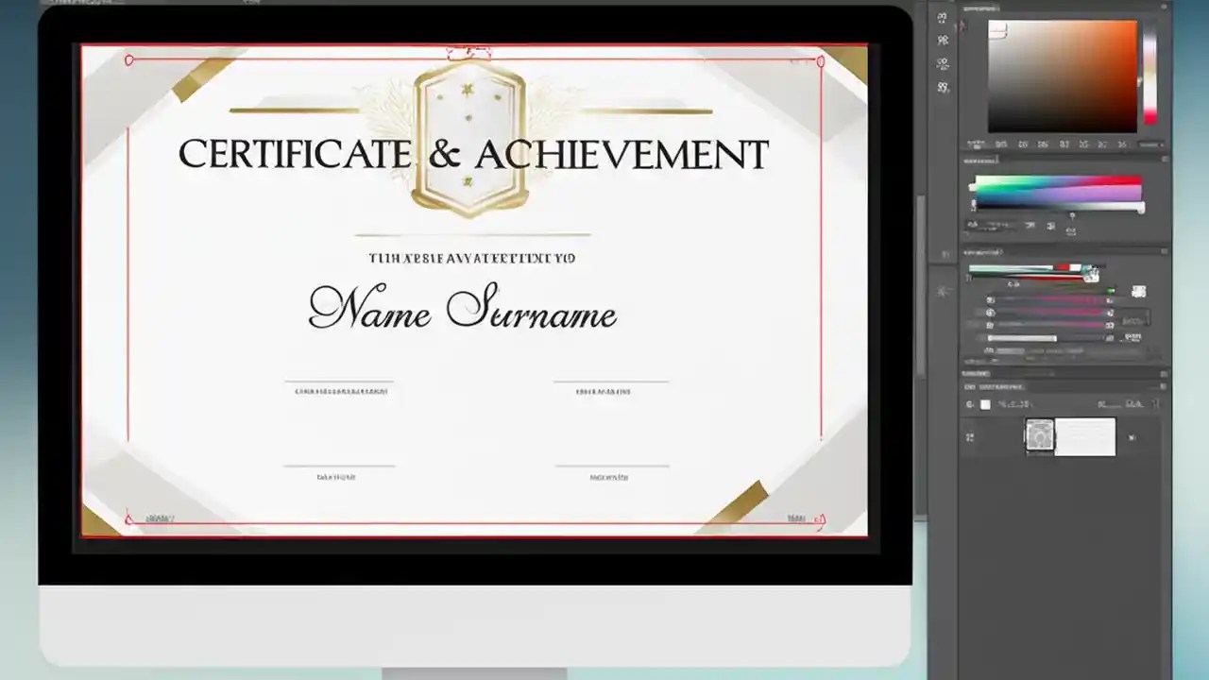Click the gradient preset icon below the gradient bar

pyautogui.click(x=1050, y=226)
